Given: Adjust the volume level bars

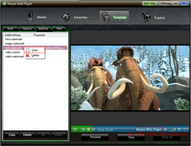Looking at the screenshot, I should pyautogui.click(x=172, y=130).
